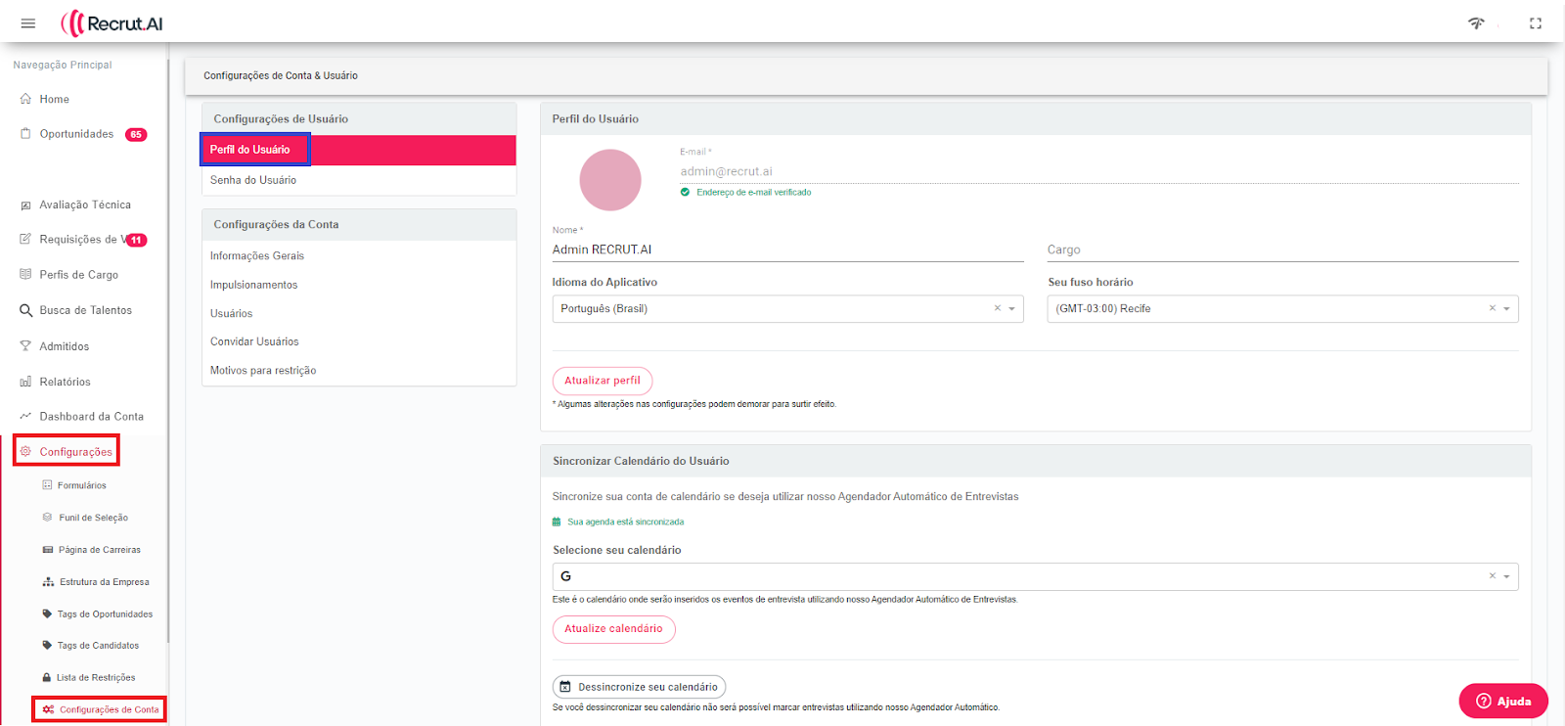Expand the Idioma do Aplicativo dropdown
Screen dimensions: 1565x726
1011,309
